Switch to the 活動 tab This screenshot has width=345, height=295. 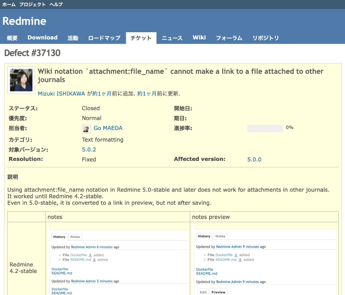pyautogui.click(x=73, y=38)
